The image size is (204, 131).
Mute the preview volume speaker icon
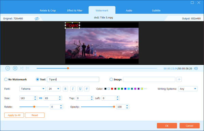(x=196, y=68)
